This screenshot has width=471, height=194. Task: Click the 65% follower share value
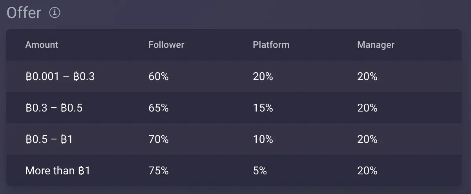click(159, 108)
